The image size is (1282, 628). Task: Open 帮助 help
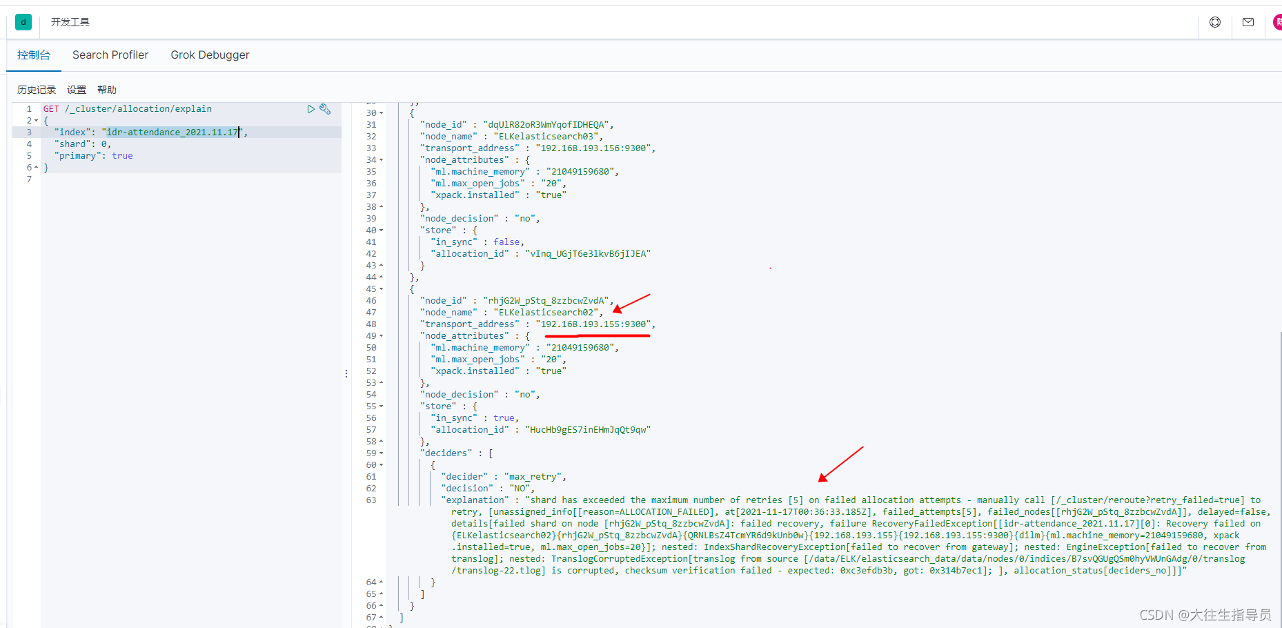107,90
